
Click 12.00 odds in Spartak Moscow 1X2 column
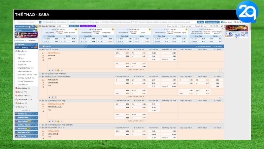[x=153, y=53]
